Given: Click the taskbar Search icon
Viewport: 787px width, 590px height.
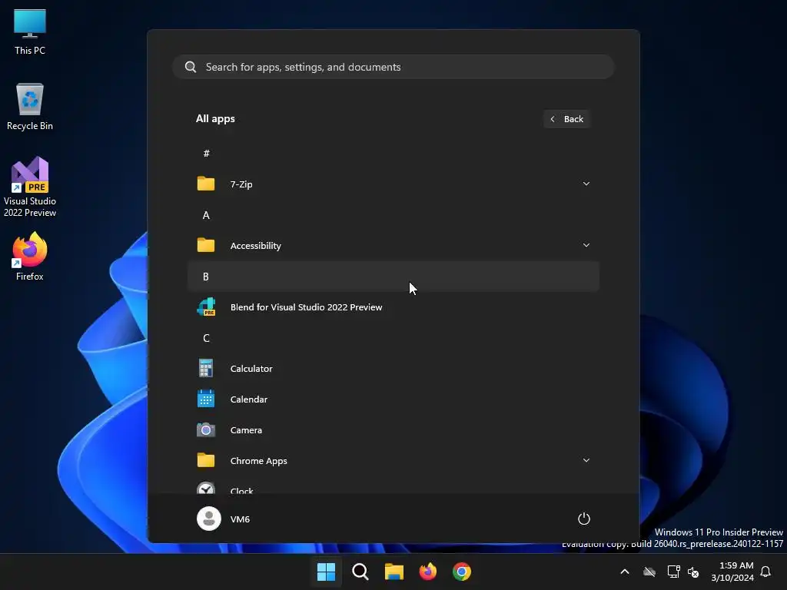Looking at the screenshot, I should tap(360, 572).
